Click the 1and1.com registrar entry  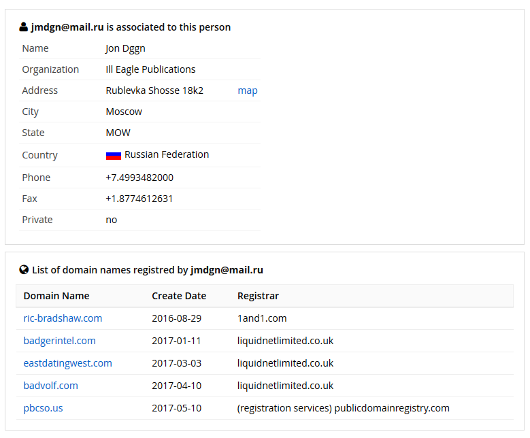click(262, 318)
